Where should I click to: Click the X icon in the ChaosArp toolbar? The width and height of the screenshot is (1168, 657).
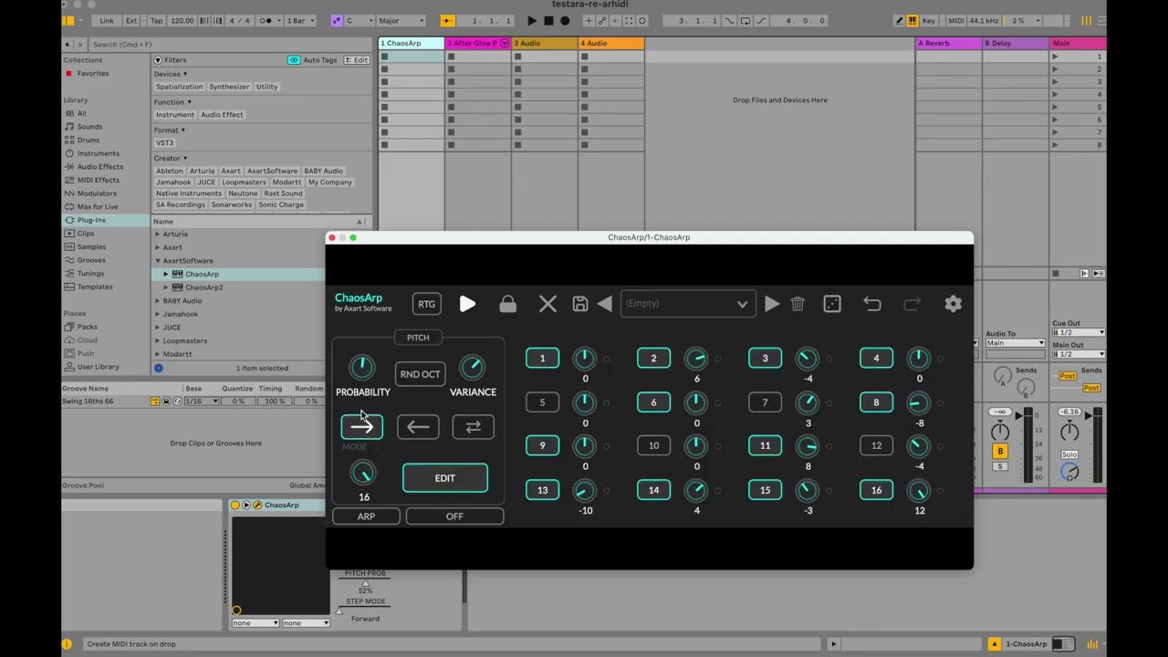point(547,304)
